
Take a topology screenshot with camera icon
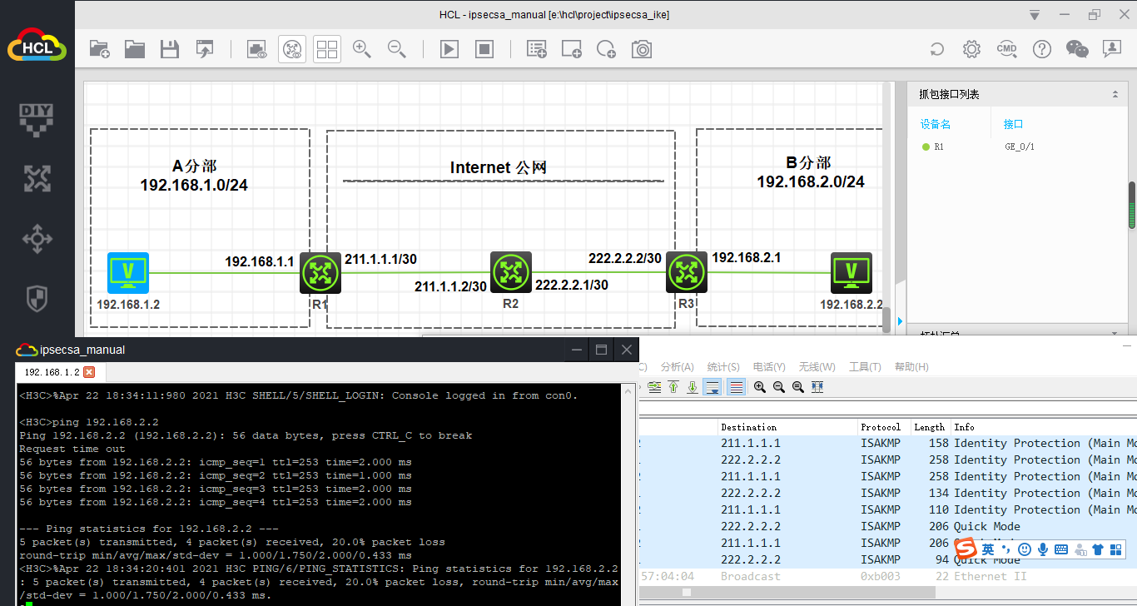[x=642, y=49]
